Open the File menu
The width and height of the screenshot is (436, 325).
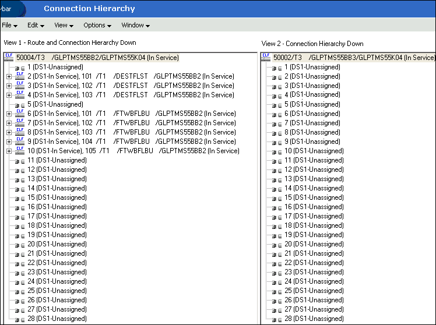(x=9, y=25)
